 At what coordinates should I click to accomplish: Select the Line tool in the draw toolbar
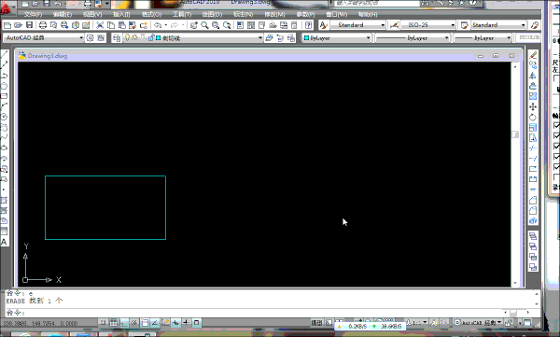[4, 55]
